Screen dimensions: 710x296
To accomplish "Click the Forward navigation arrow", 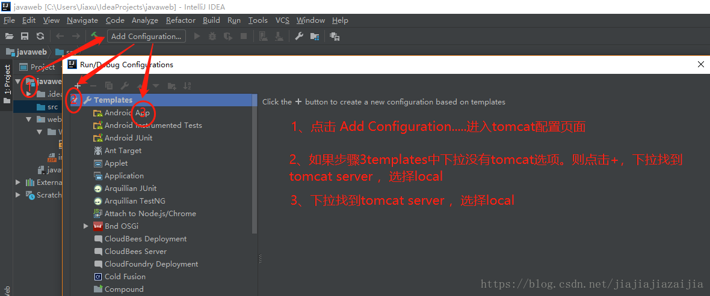I will click(76, 36).
